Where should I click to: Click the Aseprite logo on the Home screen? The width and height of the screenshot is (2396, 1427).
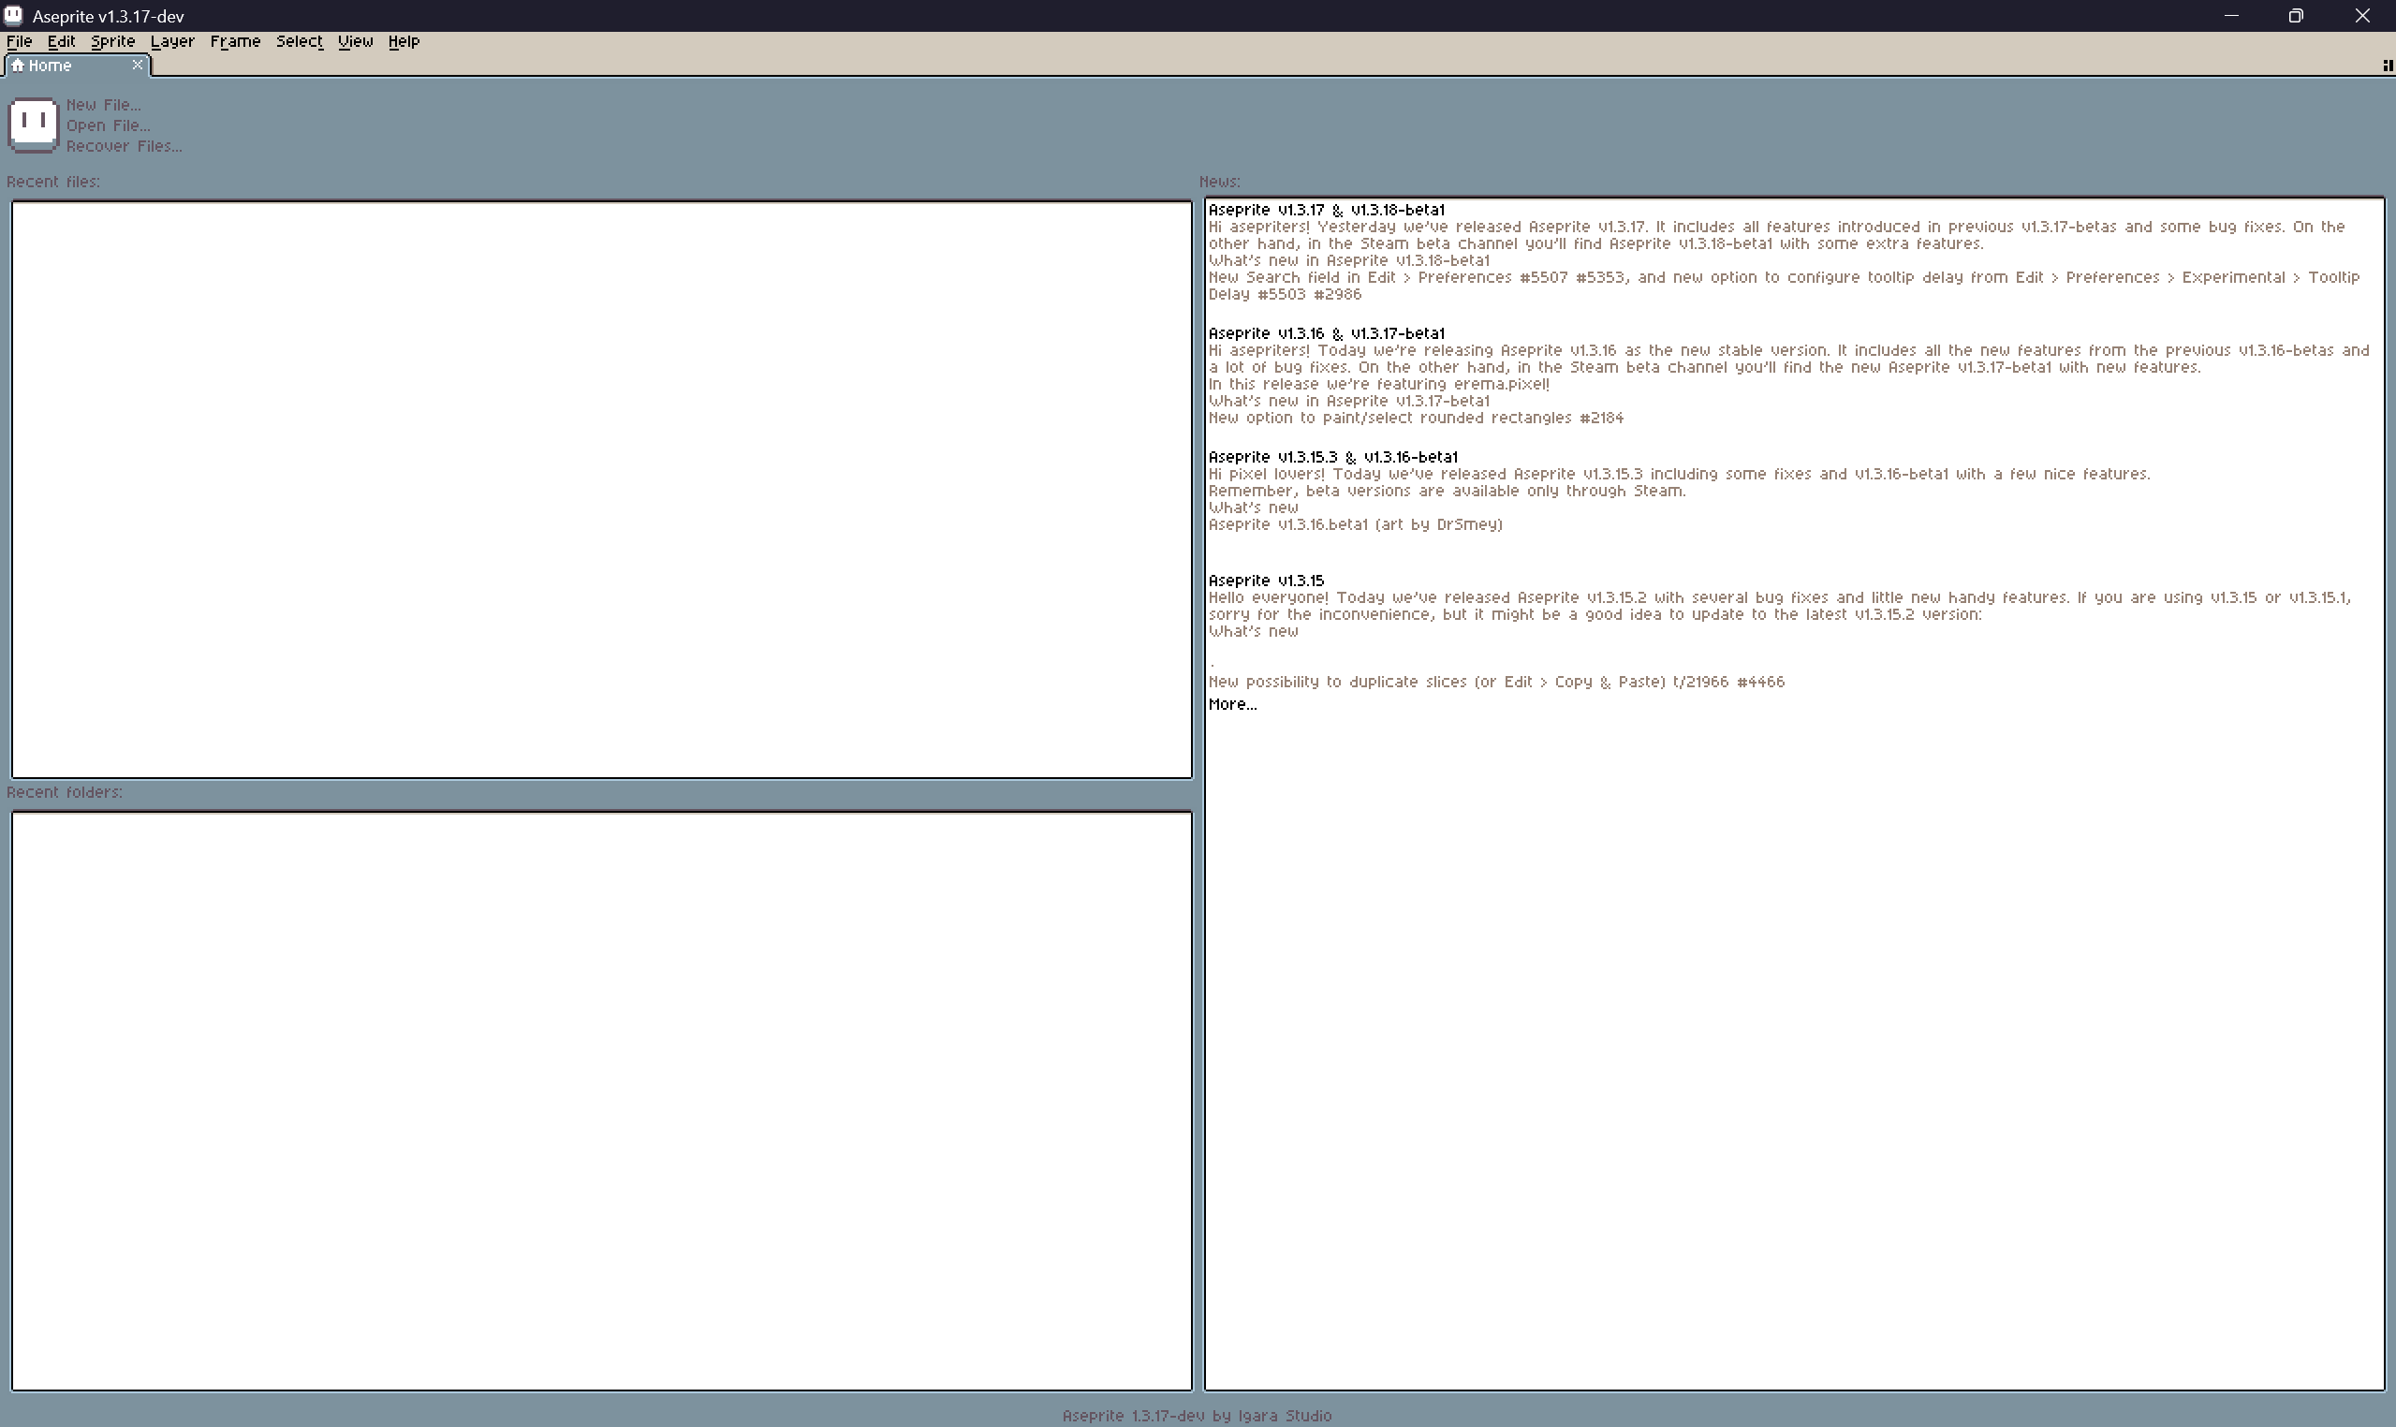coord(34,125)
